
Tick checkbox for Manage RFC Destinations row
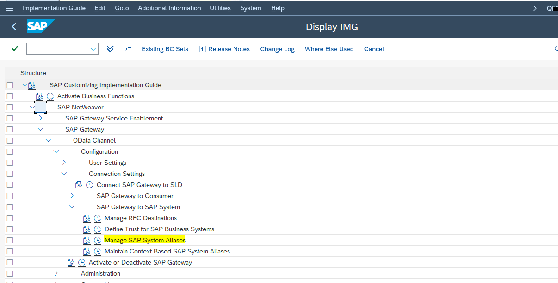[10, 218]
